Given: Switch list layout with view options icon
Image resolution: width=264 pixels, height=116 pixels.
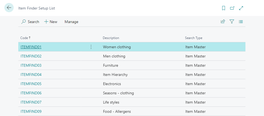Looking at the screenshot, I should coord(241,22).
